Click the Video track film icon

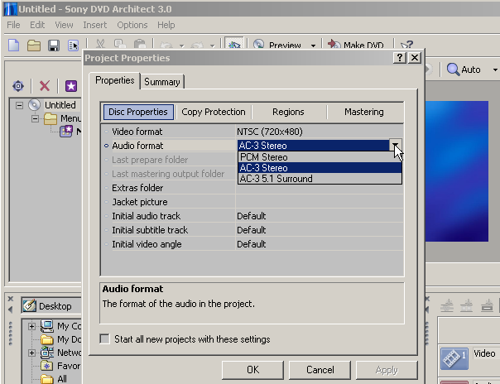[454, 359]
